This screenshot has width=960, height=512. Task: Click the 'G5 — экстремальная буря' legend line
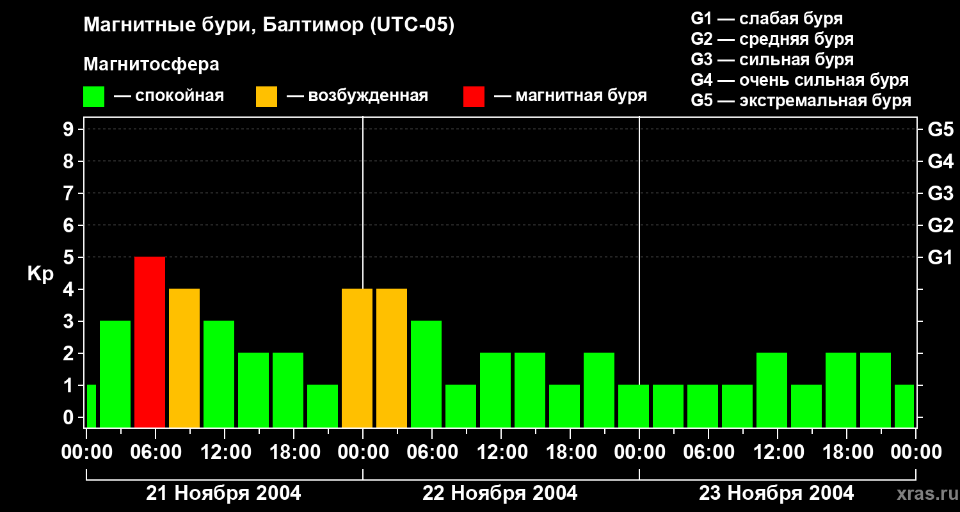(x=801, y=100)
